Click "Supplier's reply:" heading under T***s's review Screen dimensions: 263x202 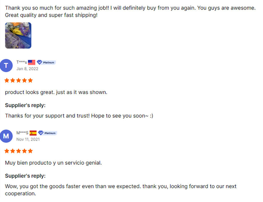(25, 105)
